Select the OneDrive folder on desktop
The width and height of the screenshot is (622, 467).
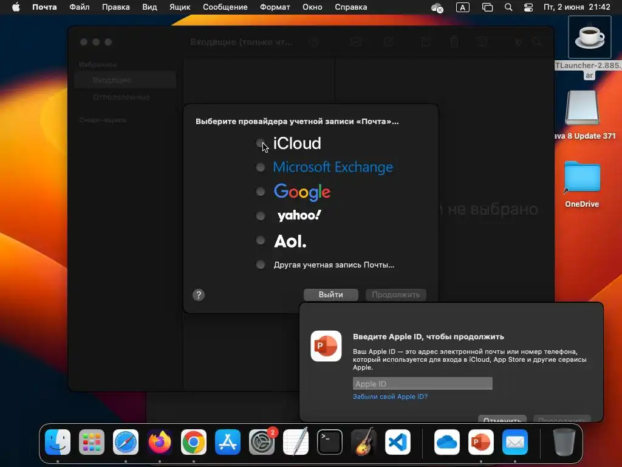point(583,177)
